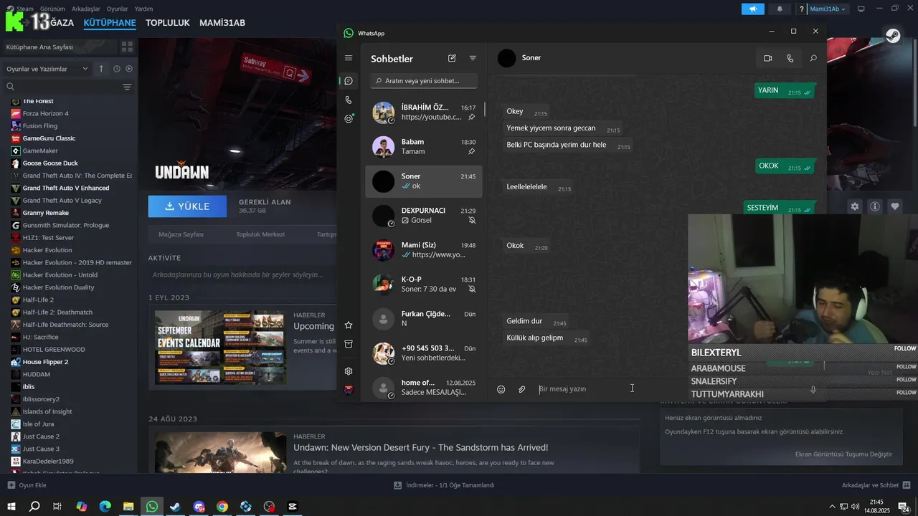This screenshot has width=918, height=516.
Task: Open Desert Fury Sandstorm news headline
Action: [421, 448]
